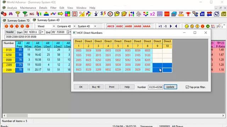The image size is (227, 127).
Task: Click the orange circle 1 button
Action: pyautogui.click(x=6, y=26)
